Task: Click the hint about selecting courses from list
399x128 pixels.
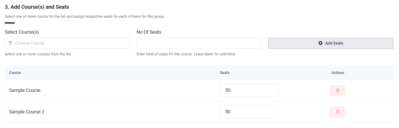Action: click(x=38, y=54)
